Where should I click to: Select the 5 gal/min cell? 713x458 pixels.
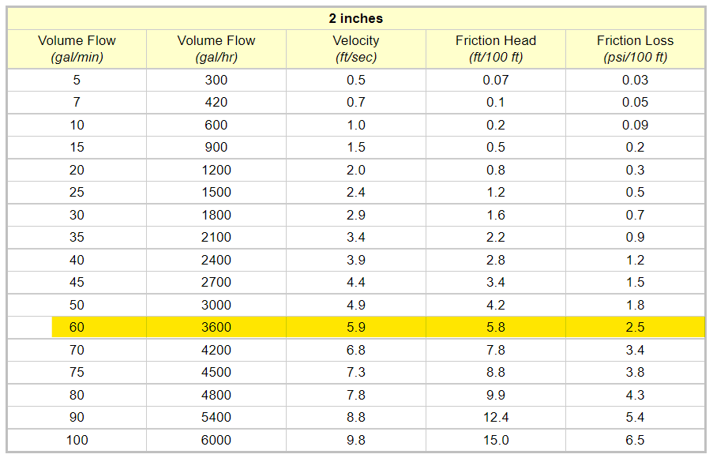77,80
